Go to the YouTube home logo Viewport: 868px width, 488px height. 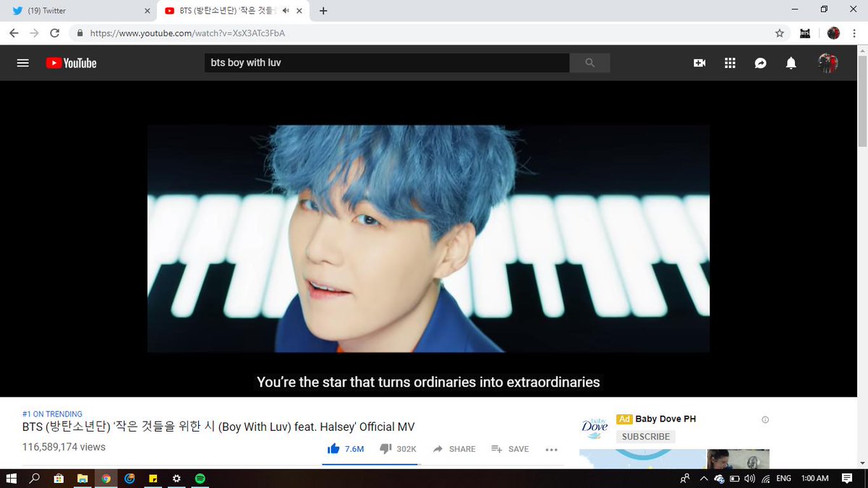pos(71,63)
